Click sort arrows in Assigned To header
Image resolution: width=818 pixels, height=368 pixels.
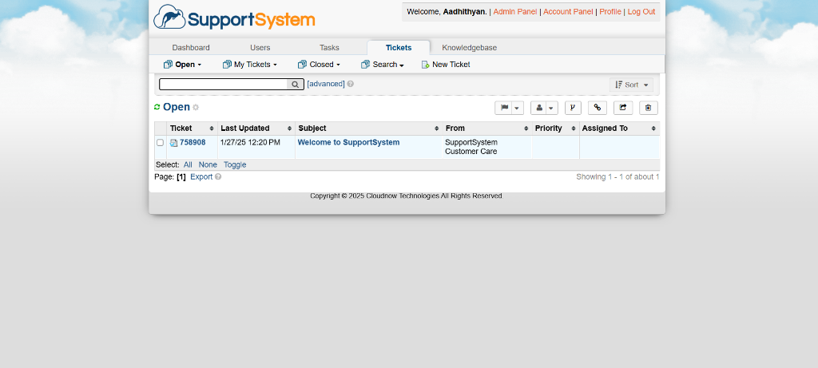(653, 129)
